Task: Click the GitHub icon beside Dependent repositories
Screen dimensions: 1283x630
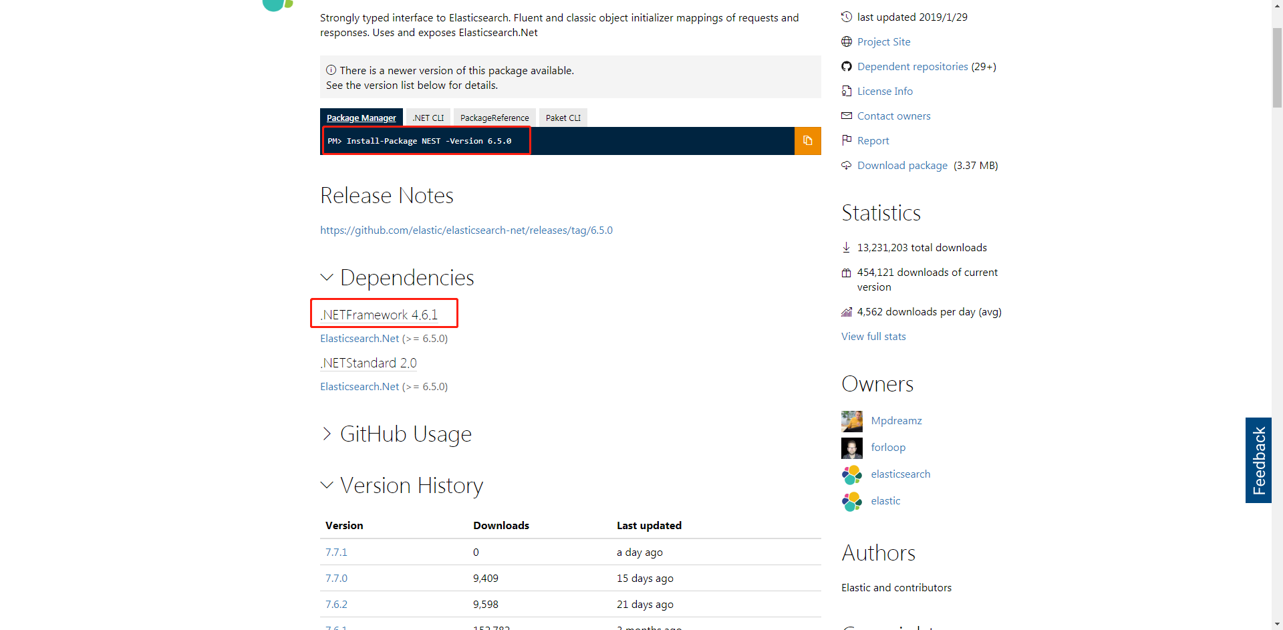Action: point(847,66)
